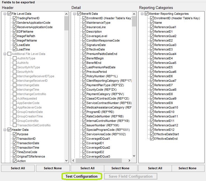Click the Header list scroll up arrow

pyautogui.click(x=66, y=14)
